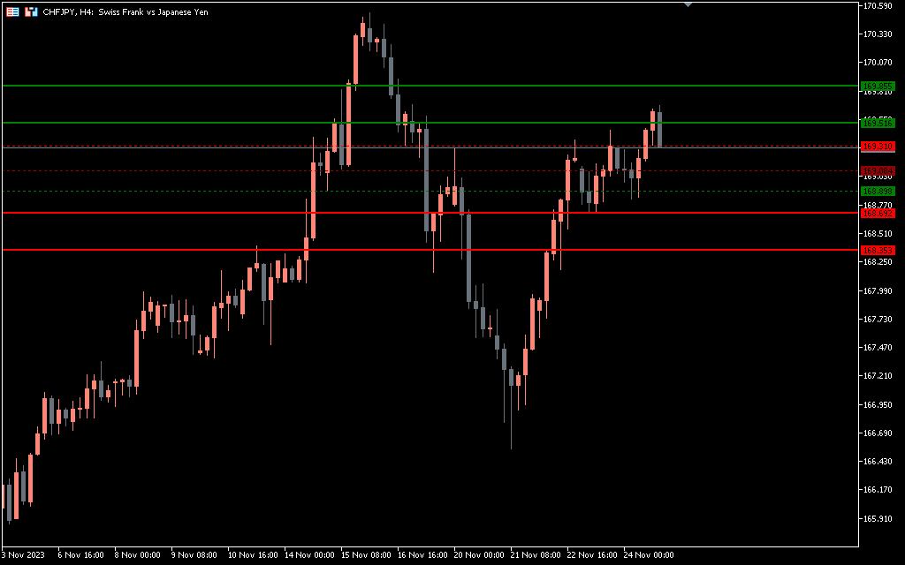Click the 165.910 value on price axis

click(878, 518)
